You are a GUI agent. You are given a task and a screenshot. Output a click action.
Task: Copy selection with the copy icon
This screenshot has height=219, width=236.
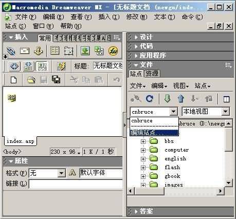click(86, 80)
